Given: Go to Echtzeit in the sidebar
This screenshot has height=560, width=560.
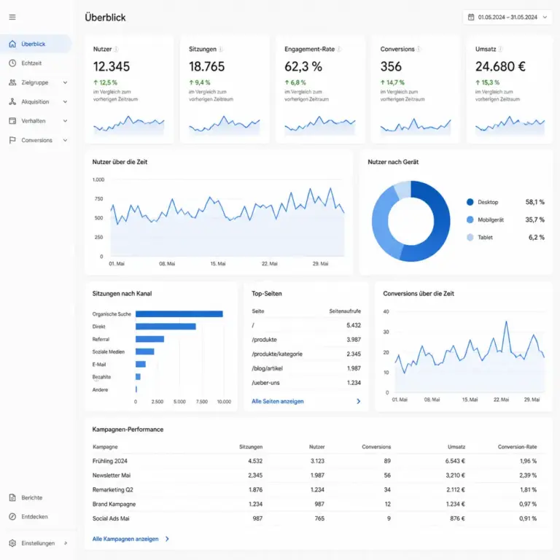Looking at the screenshot, I should click(36, 63).
